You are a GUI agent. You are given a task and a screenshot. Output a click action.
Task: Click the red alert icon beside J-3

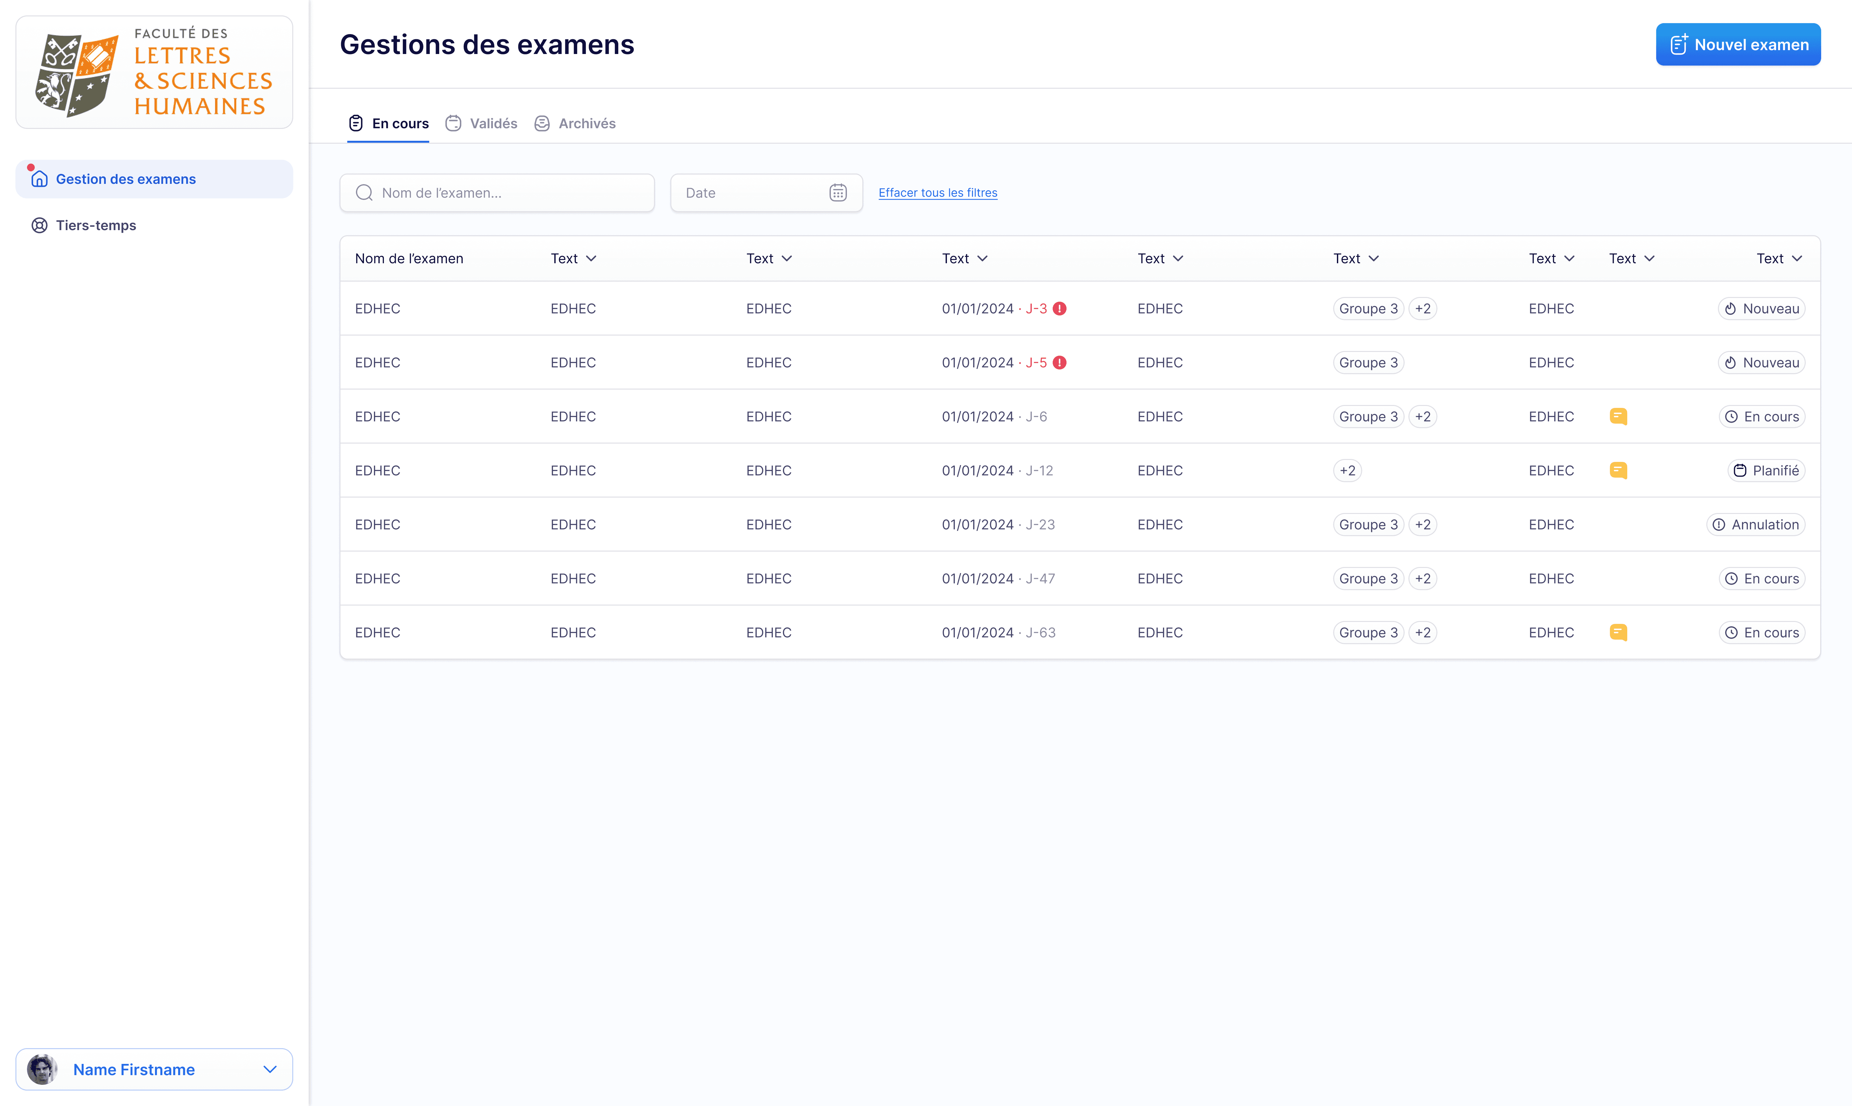click(1059, 309)
